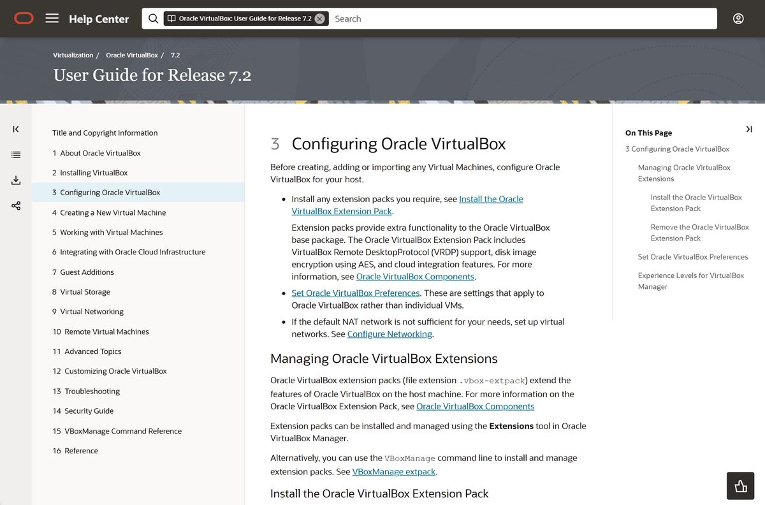Open chapter 8 Virtual Storage

pyautogui.click(x=81, y=291)
